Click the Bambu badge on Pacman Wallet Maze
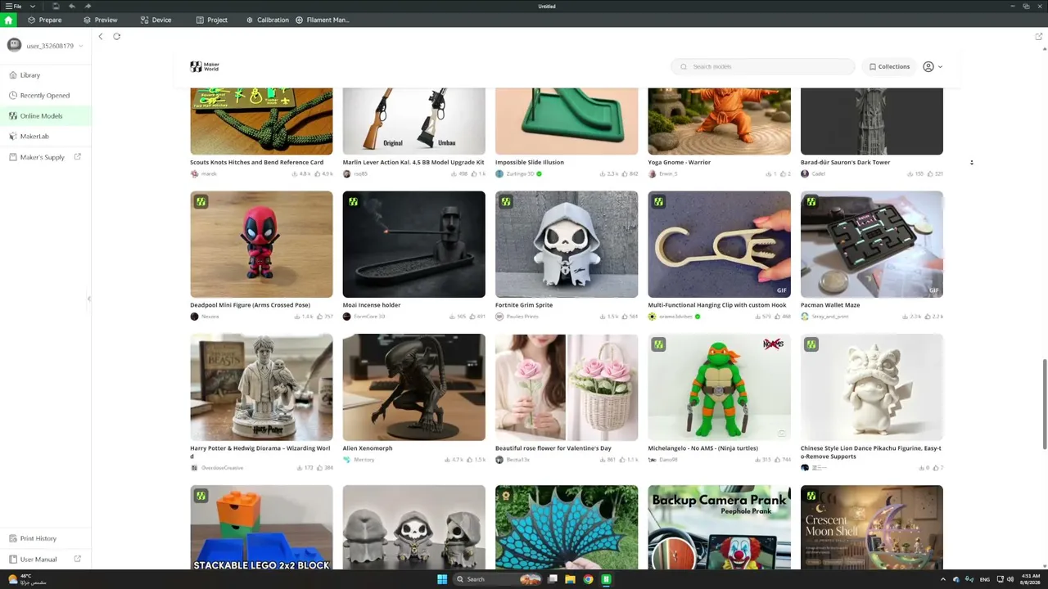Screen dimensions: 1048x589 [x=811, y=201]
